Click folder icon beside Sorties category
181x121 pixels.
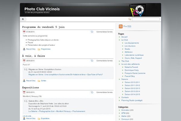[x=39, y=81]
